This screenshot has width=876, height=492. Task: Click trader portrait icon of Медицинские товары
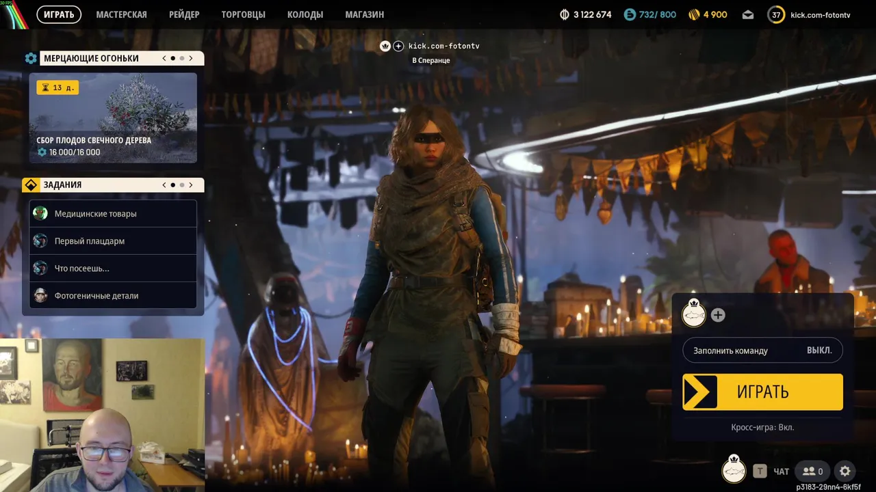point(40,213)
